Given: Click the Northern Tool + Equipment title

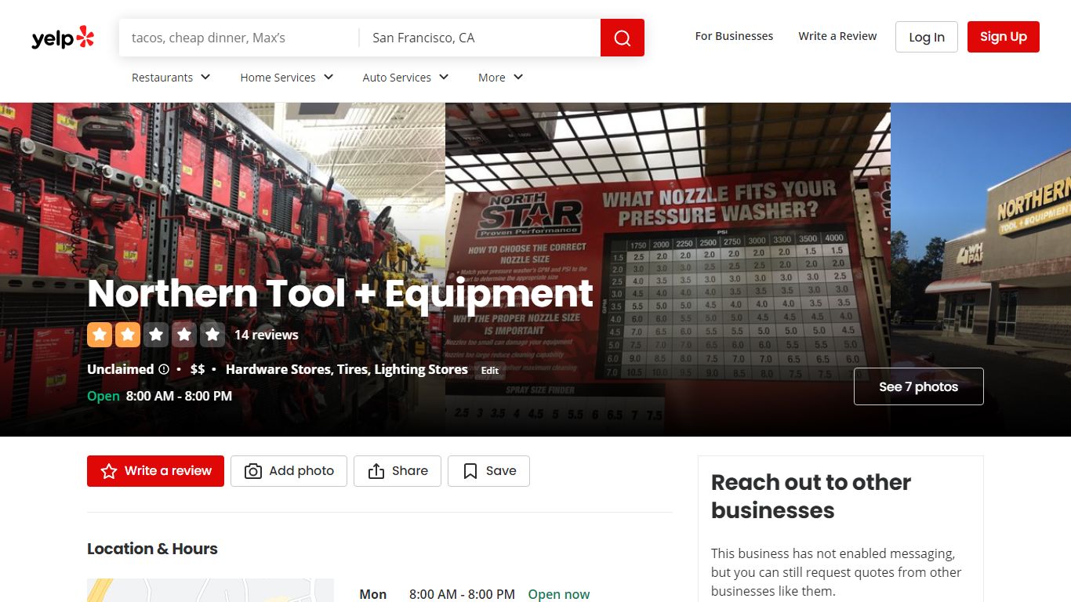Looking at the screenshot, I should coord(340,293).
